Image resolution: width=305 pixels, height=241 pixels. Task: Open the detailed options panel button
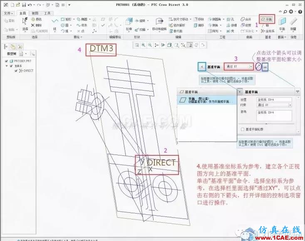[x=265, y=66]
